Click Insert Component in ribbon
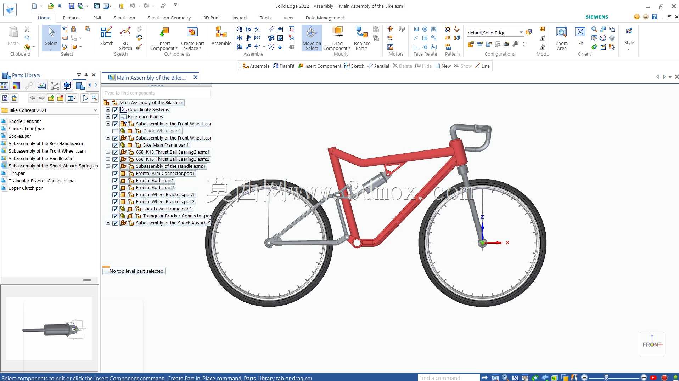 (164, 38)
